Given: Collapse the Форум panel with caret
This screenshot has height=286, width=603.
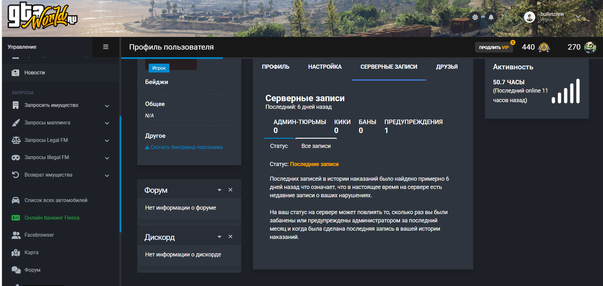Looking at the screenshot, I should point(220,190).
